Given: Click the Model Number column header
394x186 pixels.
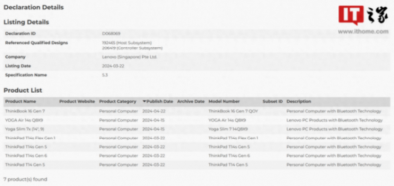Looking at the screenshot, I should coord(224,101).
